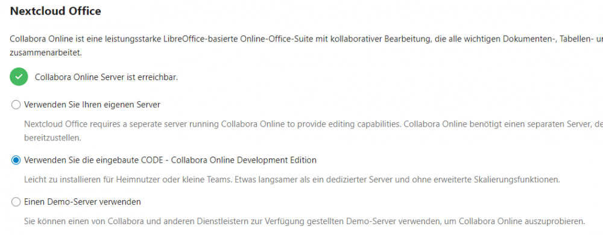The height and width of the screenshot is (235, 603).
Task: Click the Nextcloud Office heading
Action: (x=55, y=11)
